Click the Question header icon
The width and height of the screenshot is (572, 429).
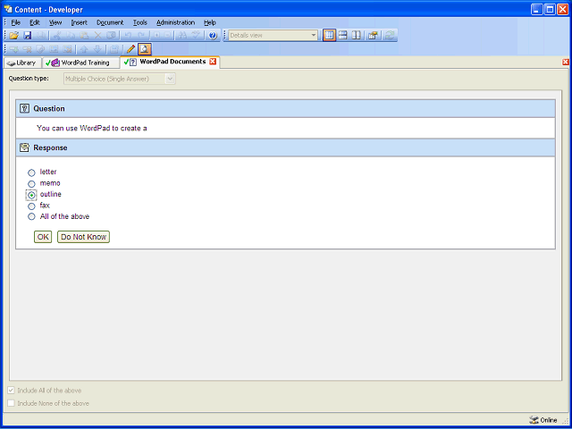[24, 108]
